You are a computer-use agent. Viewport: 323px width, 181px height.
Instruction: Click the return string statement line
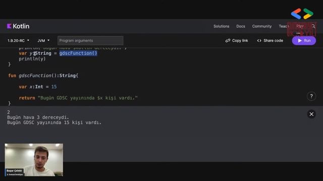coord(78,98)
